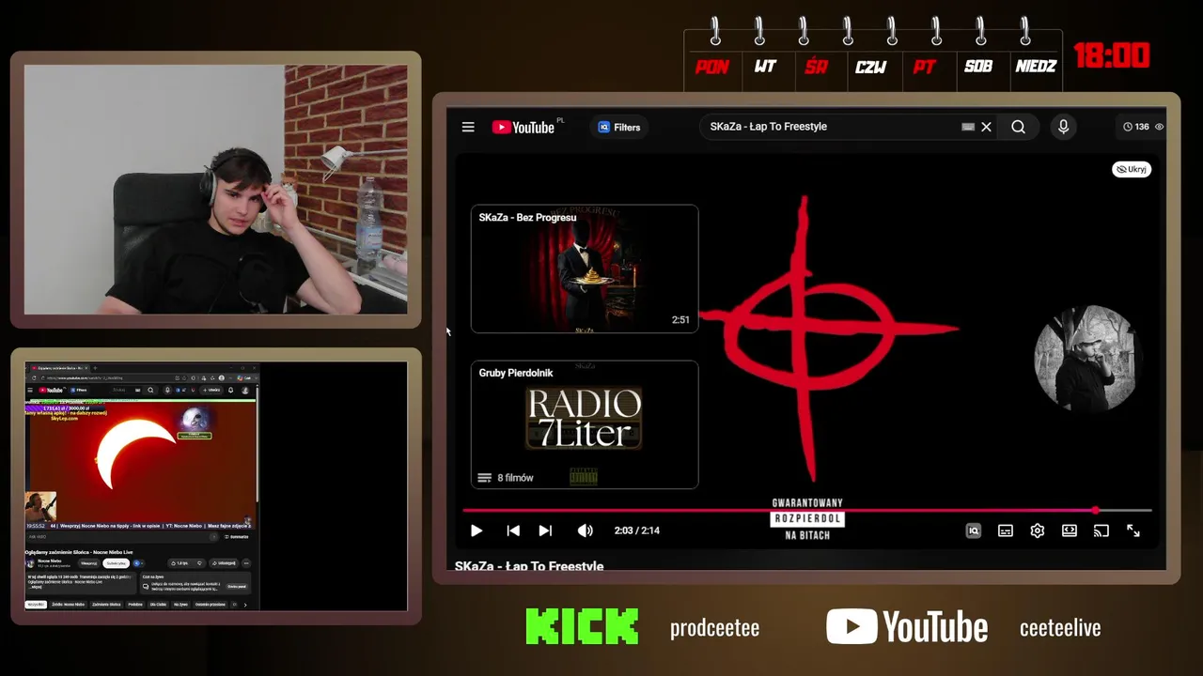Click 'Otwórz panel' in the live chat box

point(237,587)
